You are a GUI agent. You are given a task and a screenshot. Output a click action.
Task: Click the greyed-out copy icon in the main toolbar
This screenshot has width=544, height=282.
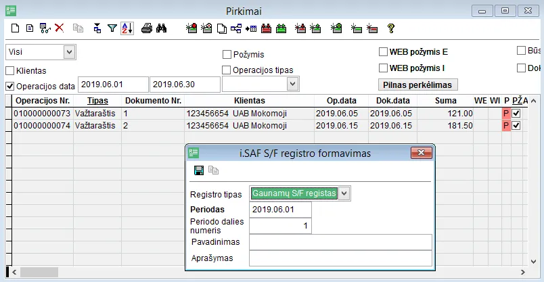pos(78,28)
